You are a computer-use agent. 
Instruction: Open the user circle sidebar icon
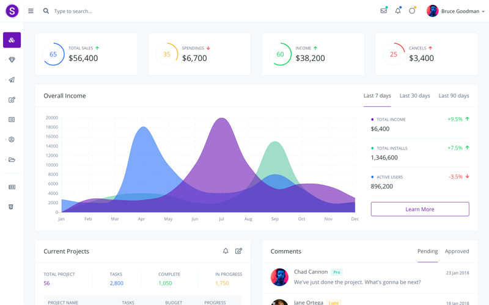[x=12, y=140]
